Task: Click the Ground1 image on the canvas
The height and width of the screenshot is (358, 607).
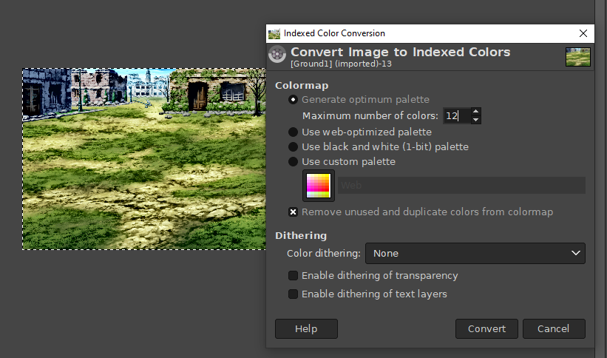Action: coord(144,159)
